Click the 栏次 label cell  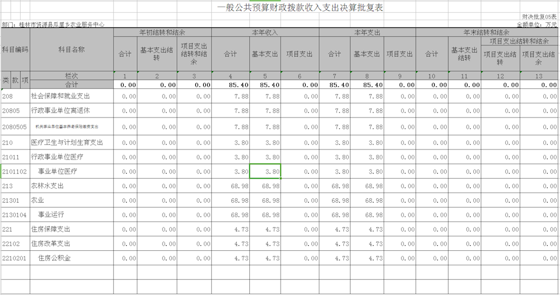(71, 76)
